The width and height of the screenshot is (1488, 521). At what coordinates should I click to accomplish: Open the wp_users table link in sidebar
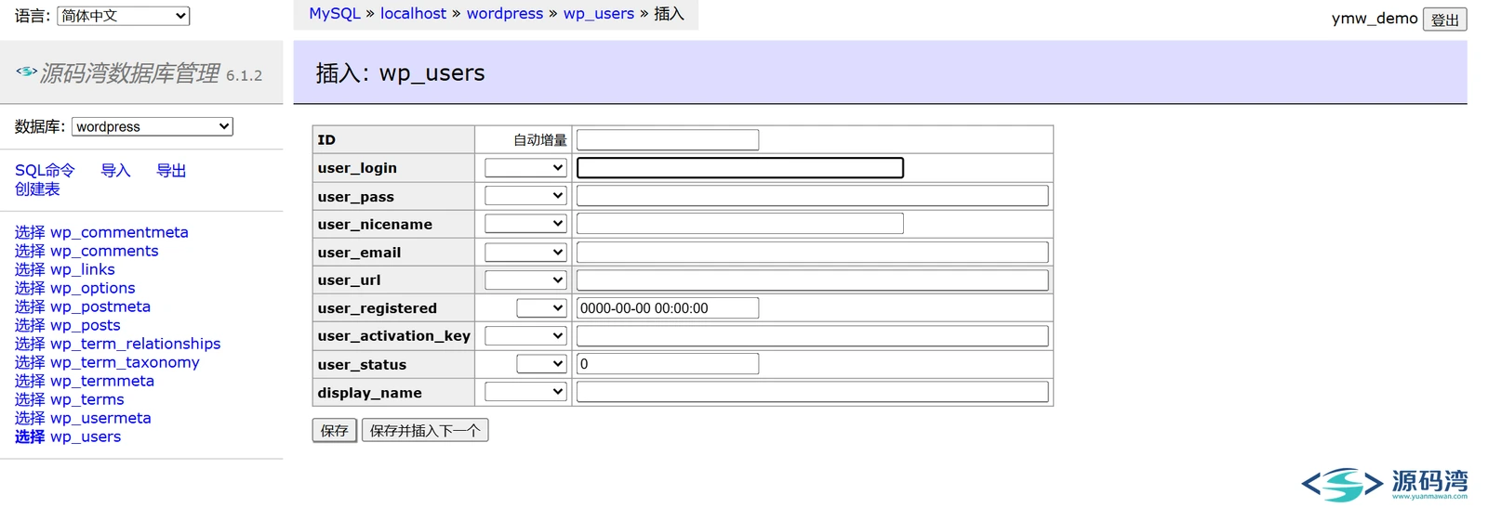(86, 436)
